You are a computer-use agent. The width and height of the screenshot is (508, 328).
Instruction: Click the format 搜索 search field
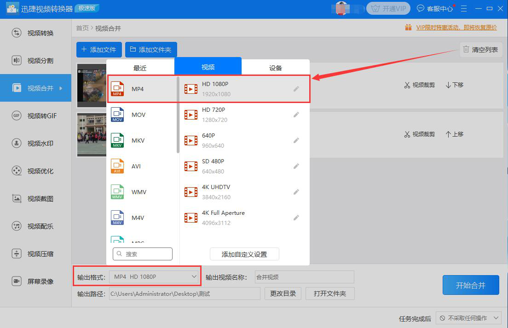(143, 254)
